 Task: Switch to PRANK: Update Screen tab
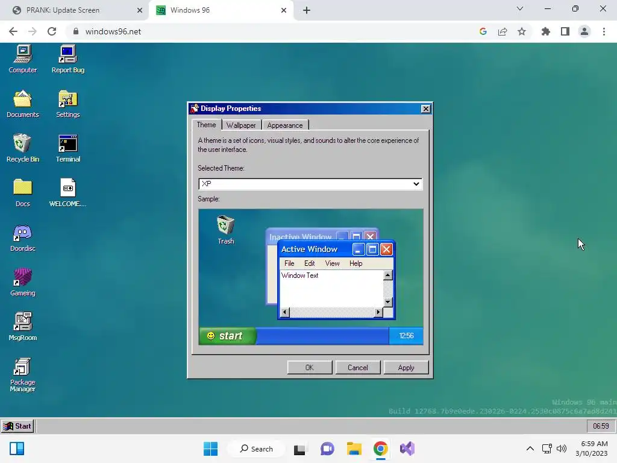pyautogui.click(x=75, y=10)
